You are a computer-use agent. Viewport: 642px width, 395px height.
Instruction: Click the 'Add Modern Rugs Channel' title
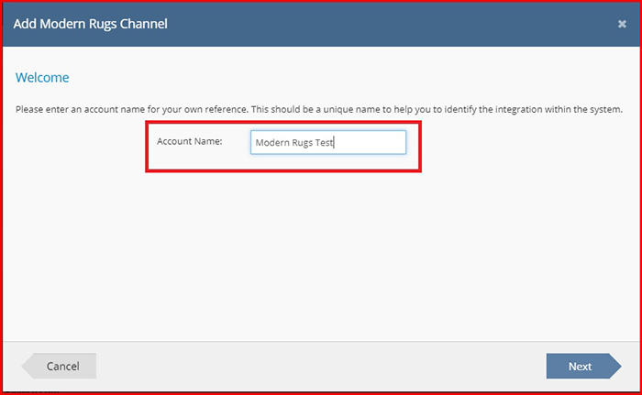[x=91, y=24]
